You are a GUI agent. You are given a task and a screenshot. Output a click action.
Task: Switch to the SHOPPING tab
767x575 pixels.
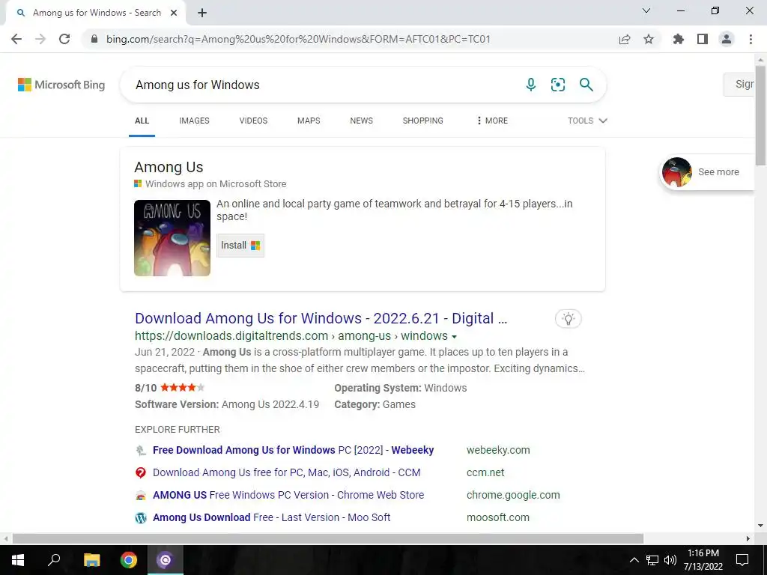pyautogui.click(x=423, y=121)
